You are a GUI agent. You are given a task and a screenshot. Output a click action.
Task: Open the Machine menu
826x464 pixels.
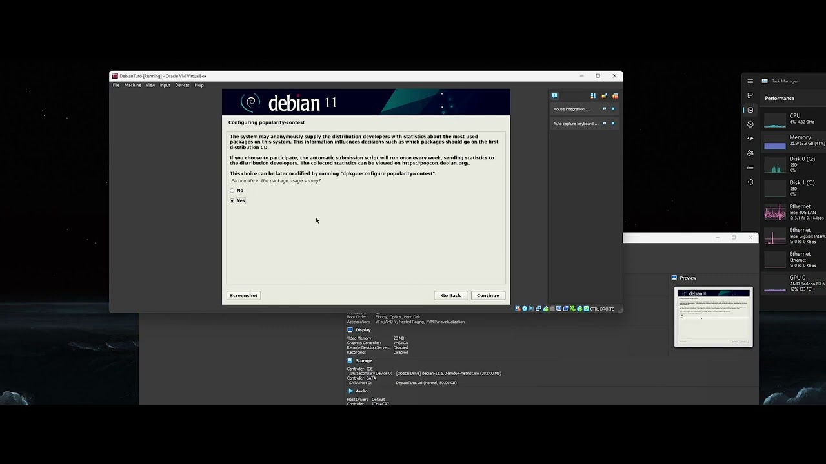[x=133, y=85]
